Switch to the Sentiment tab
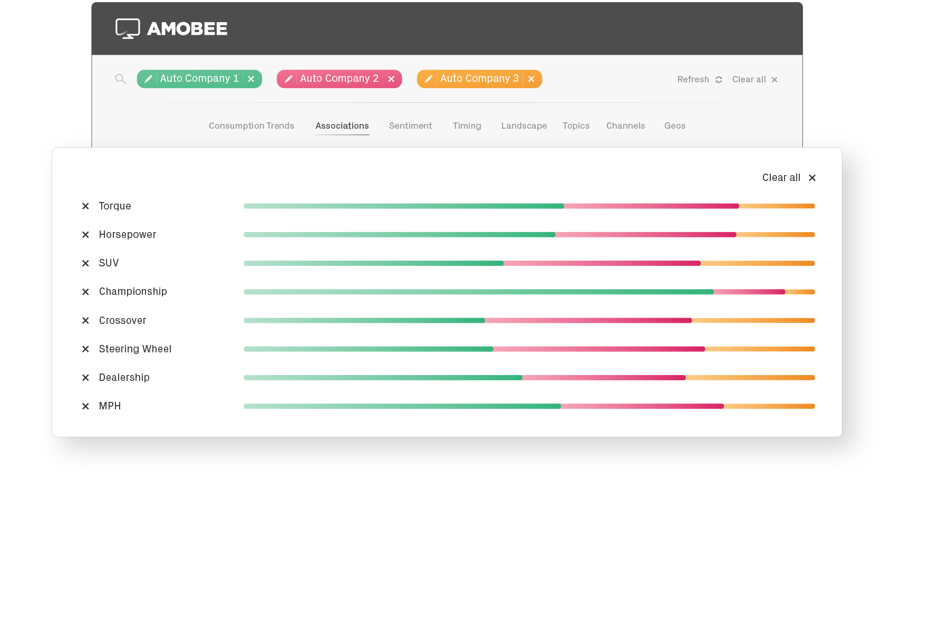 pyautogui.click(x=410, y=126)
